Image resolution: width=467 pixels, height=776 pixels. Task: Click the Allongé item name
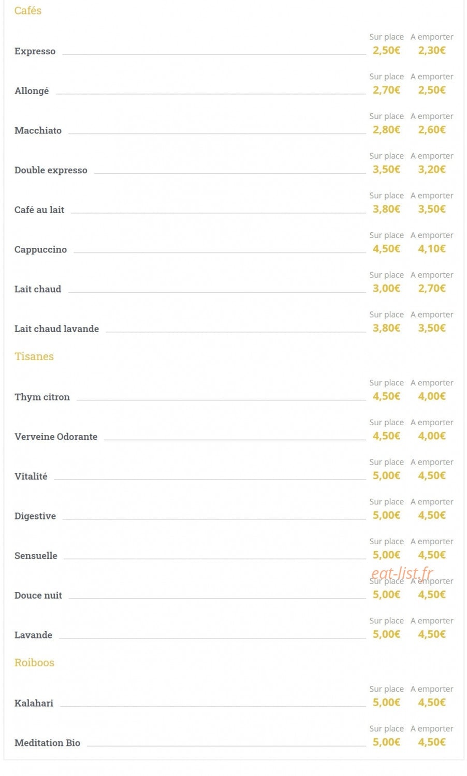pos(32,91)
